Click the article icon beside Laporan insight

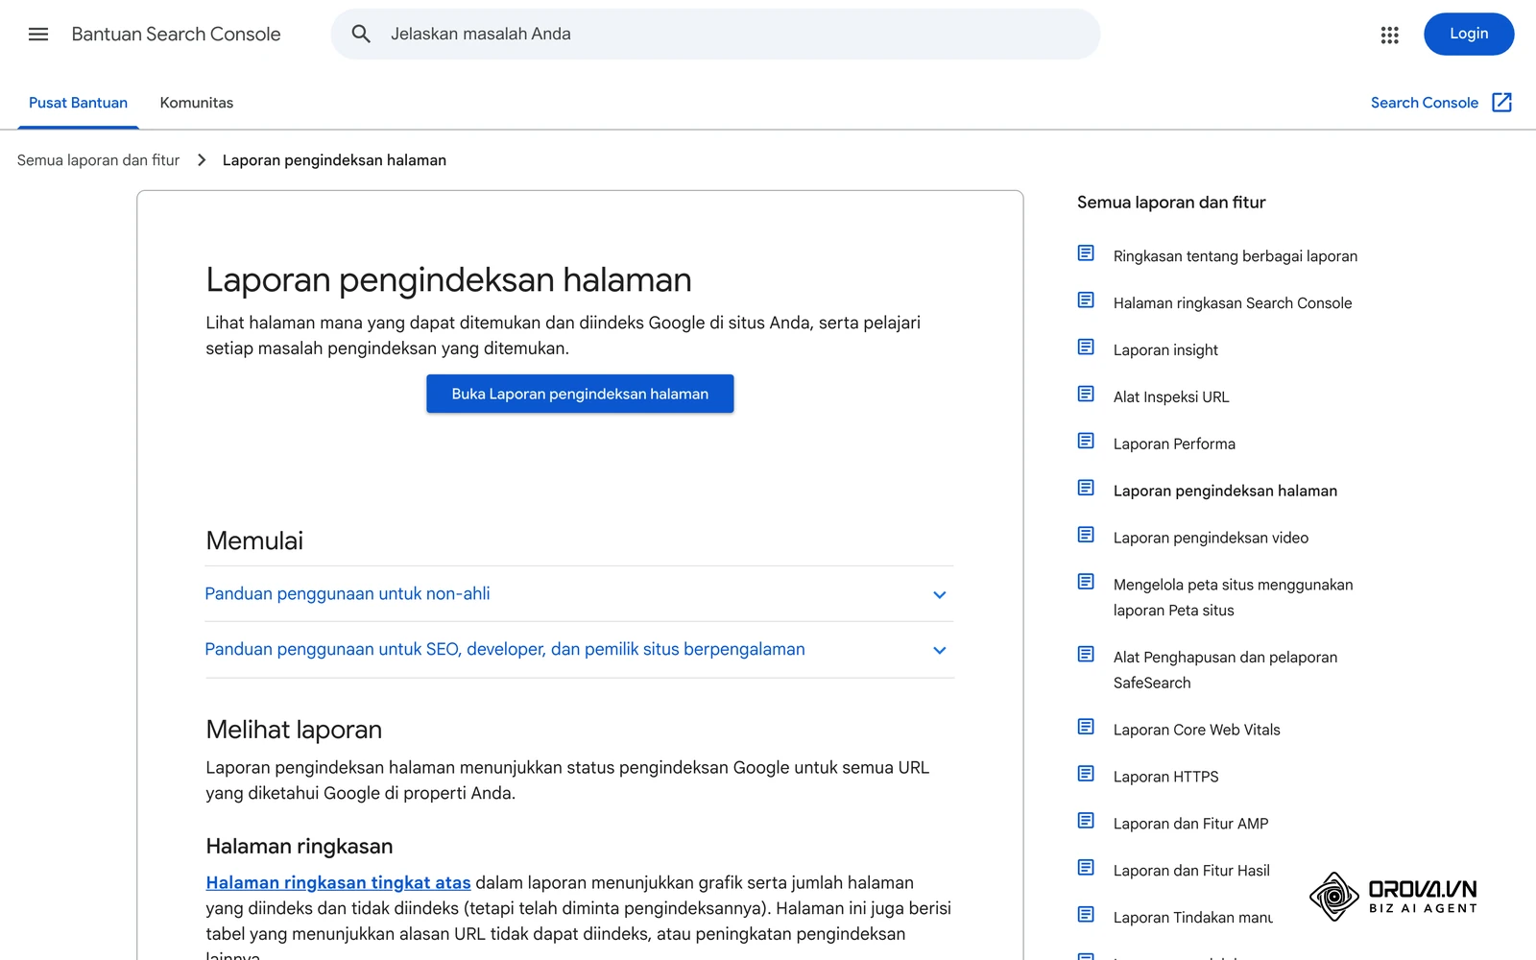pyautogui.click(x=1086, y=348)
